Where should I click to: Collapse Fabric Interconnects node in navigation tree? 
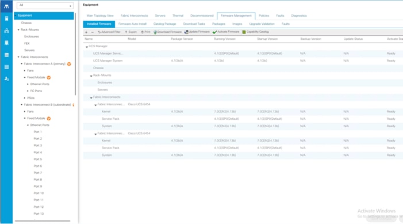pos(18,57)
